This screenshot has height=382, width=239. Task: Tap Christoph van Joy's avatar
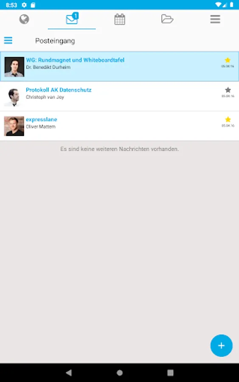click(x=14, y=97)
